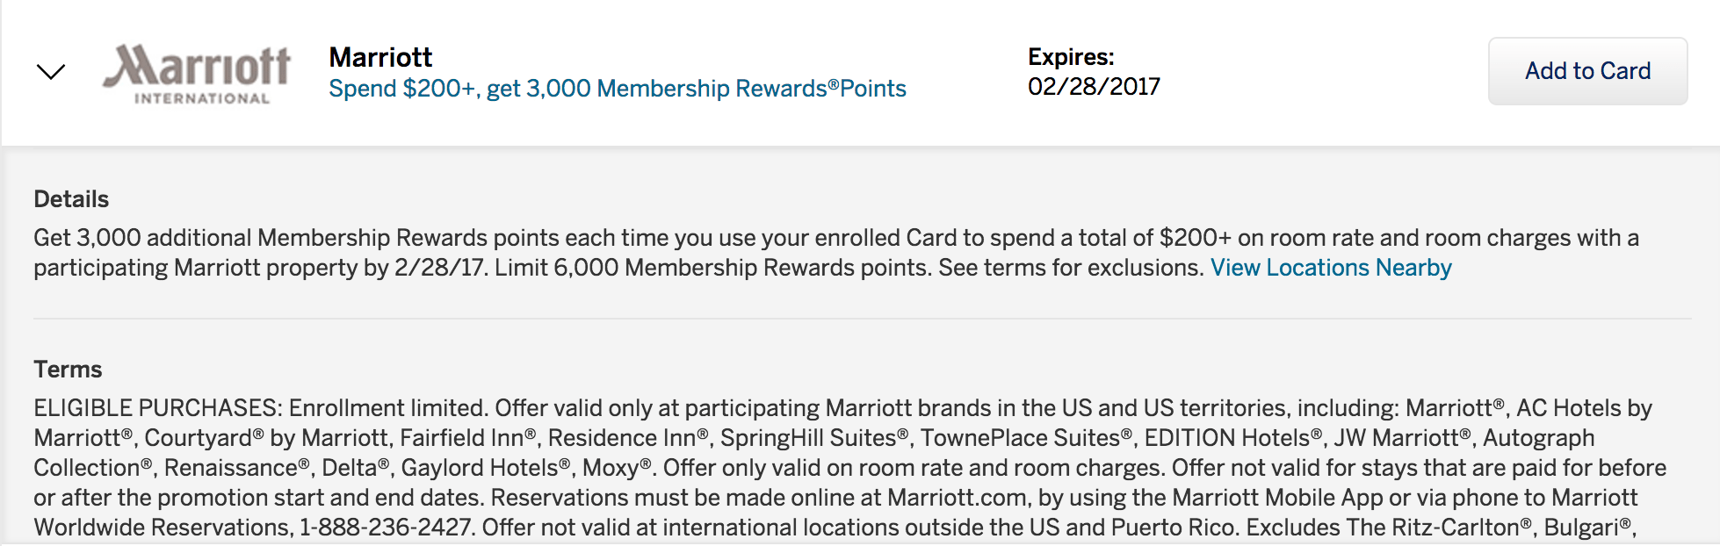Click the divider line between Details and Terms

click(862, 319)
